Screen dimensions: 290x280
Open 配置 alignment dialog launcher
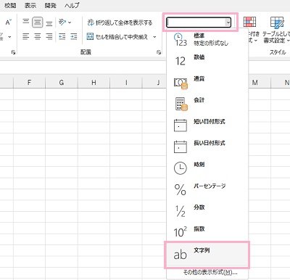159,52
